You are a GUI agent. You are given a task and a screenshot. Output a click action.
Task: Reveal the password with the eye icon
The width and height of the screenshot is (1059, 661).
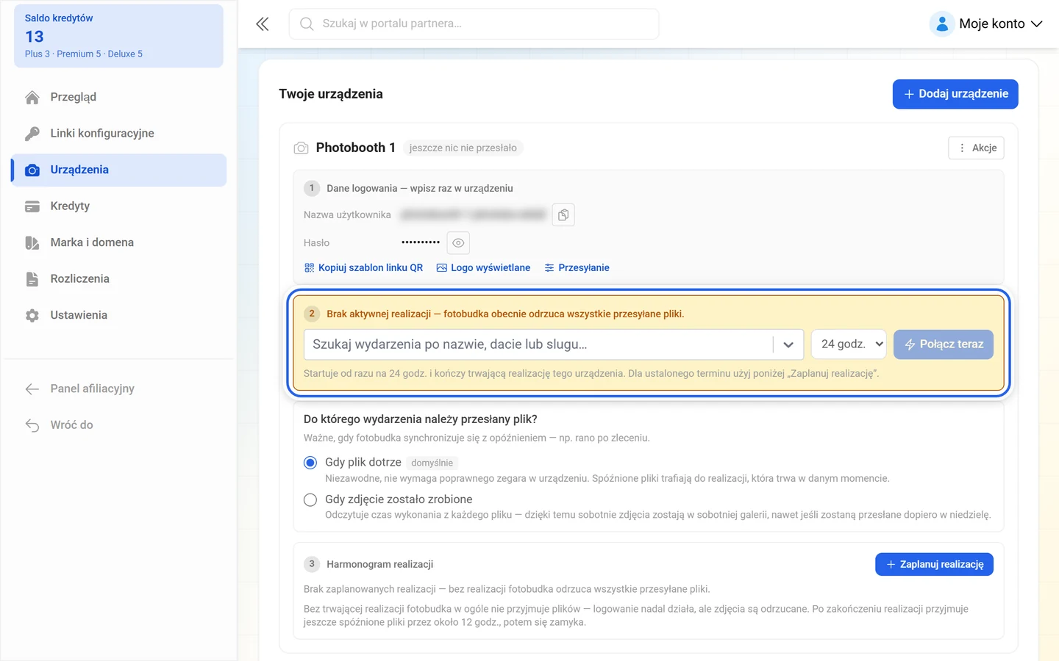coord(458,243)
